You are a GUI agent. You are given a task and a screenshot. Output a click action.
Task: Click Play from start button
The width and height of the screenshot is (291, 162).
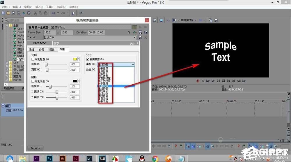(208, 81)
